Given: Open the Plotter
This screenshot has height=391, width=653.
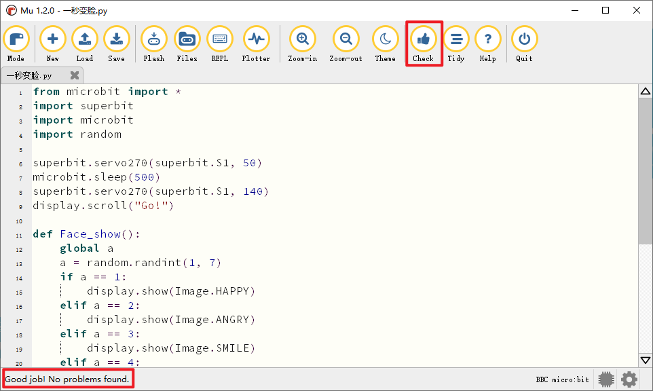Looking at the screenshot, I should pos(256,44).
